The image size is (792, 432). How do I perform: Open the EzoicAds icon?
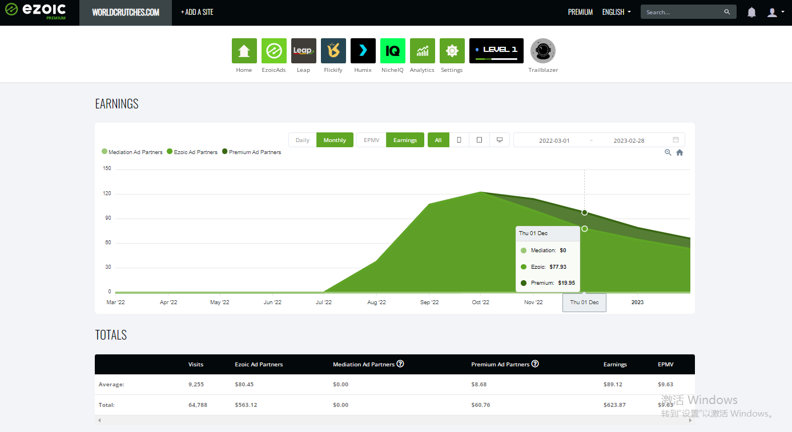pyautogui.click(x=274, y=51)
